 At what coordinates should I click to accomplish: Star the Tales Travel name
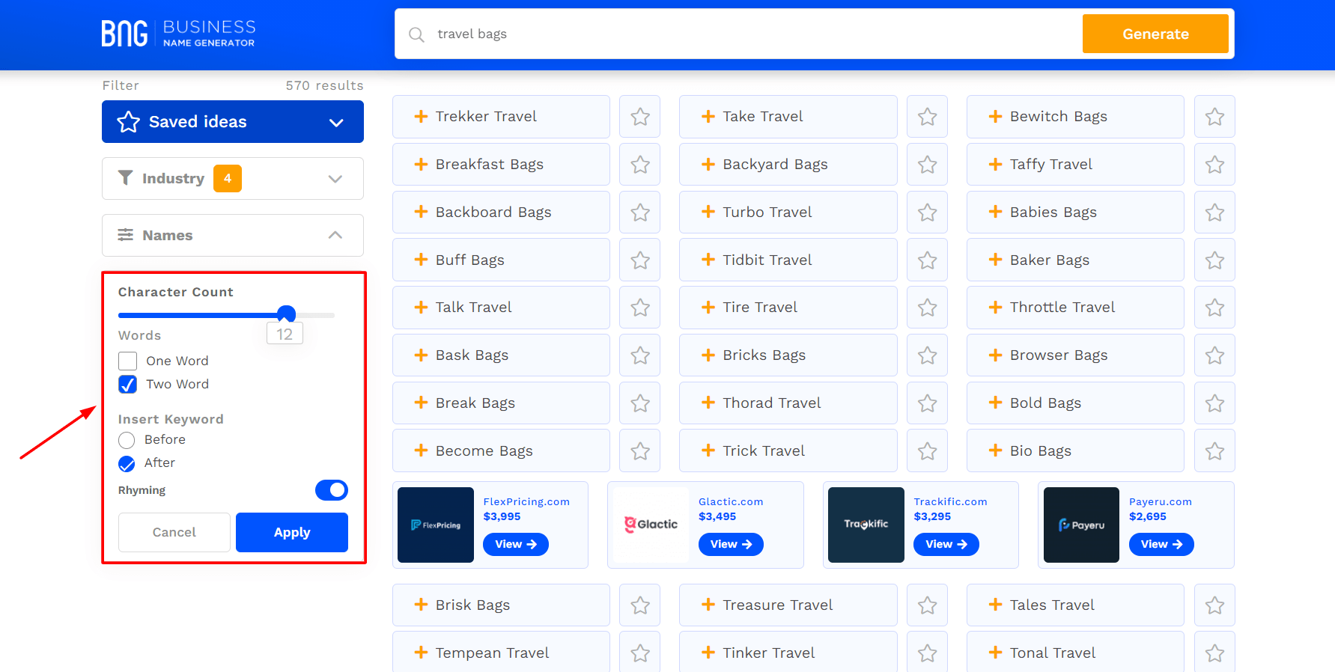pyautogui.click(x=1215, y=605)
